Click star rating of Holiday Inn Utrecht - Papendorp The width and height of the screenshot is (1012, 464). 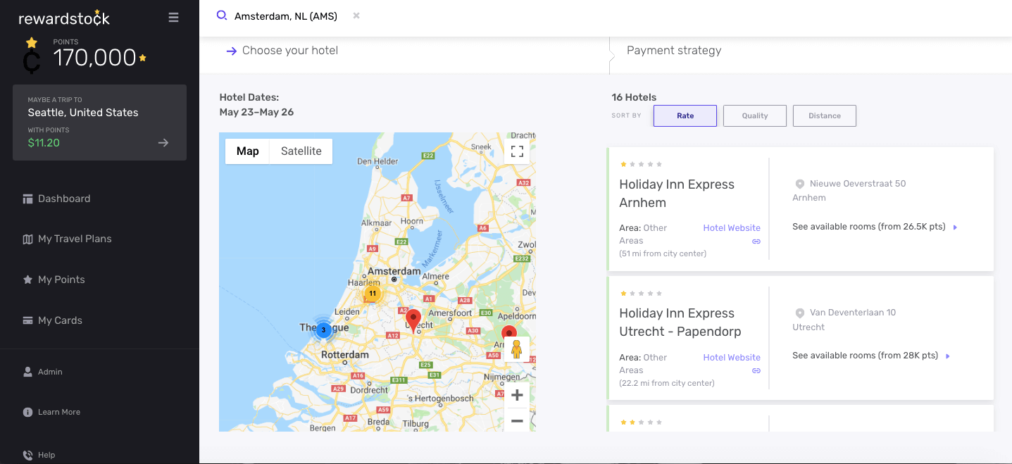(x=641, y=293)
